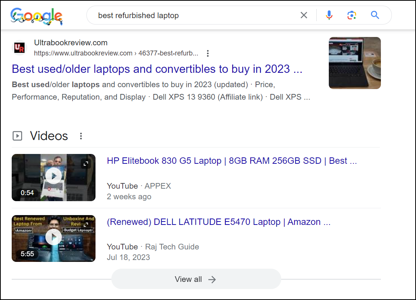Open Renewed DELL LATITUDE E5470 video link

coord(219,222)
